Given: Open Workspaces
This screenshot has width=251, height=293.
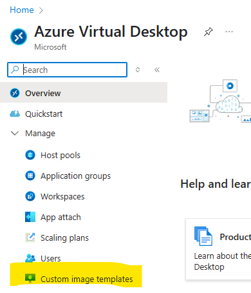Looking at the screenshot, I should [62, 197].
